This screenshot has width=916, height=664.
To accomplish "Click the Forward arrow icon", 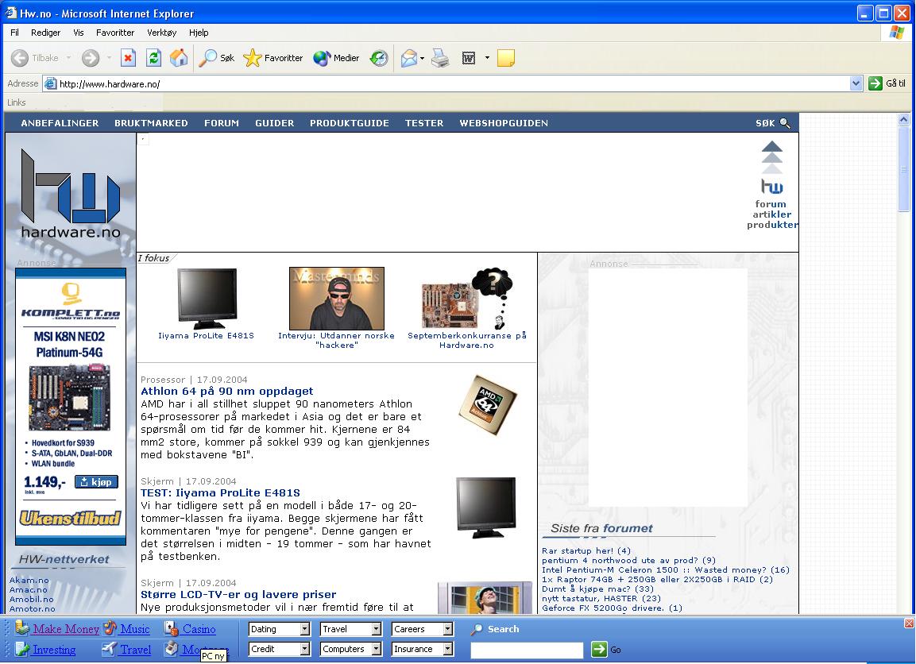I will [90, 58].
